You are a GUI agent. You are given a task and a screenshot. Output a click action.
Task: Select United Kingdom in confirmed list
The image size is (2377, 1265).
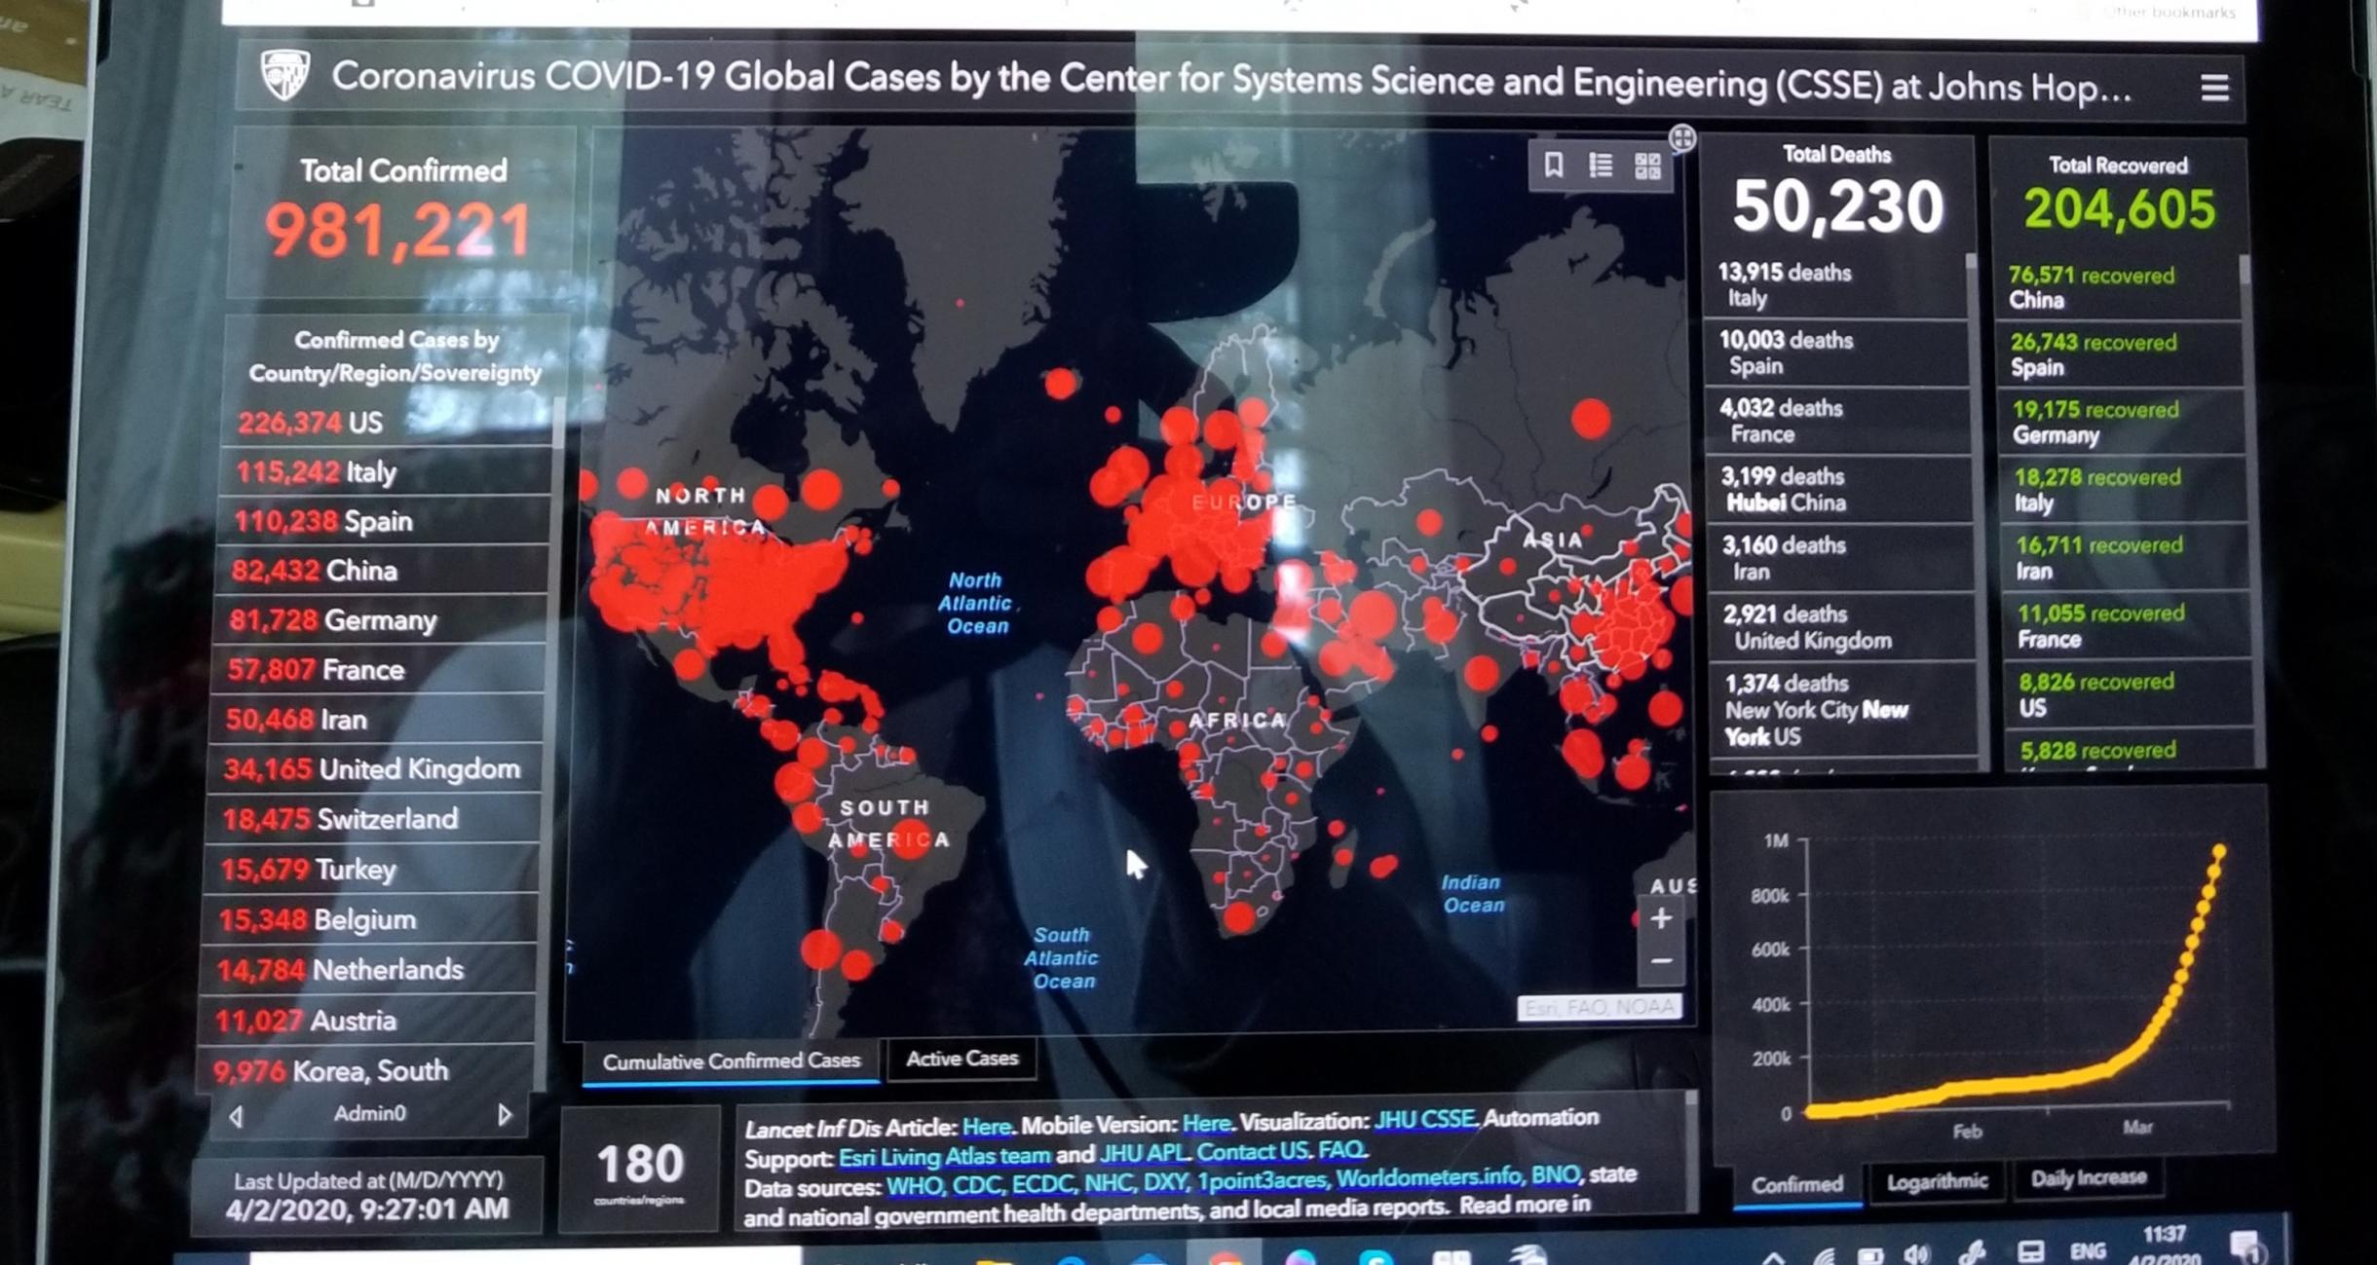(x=374, y=769)
